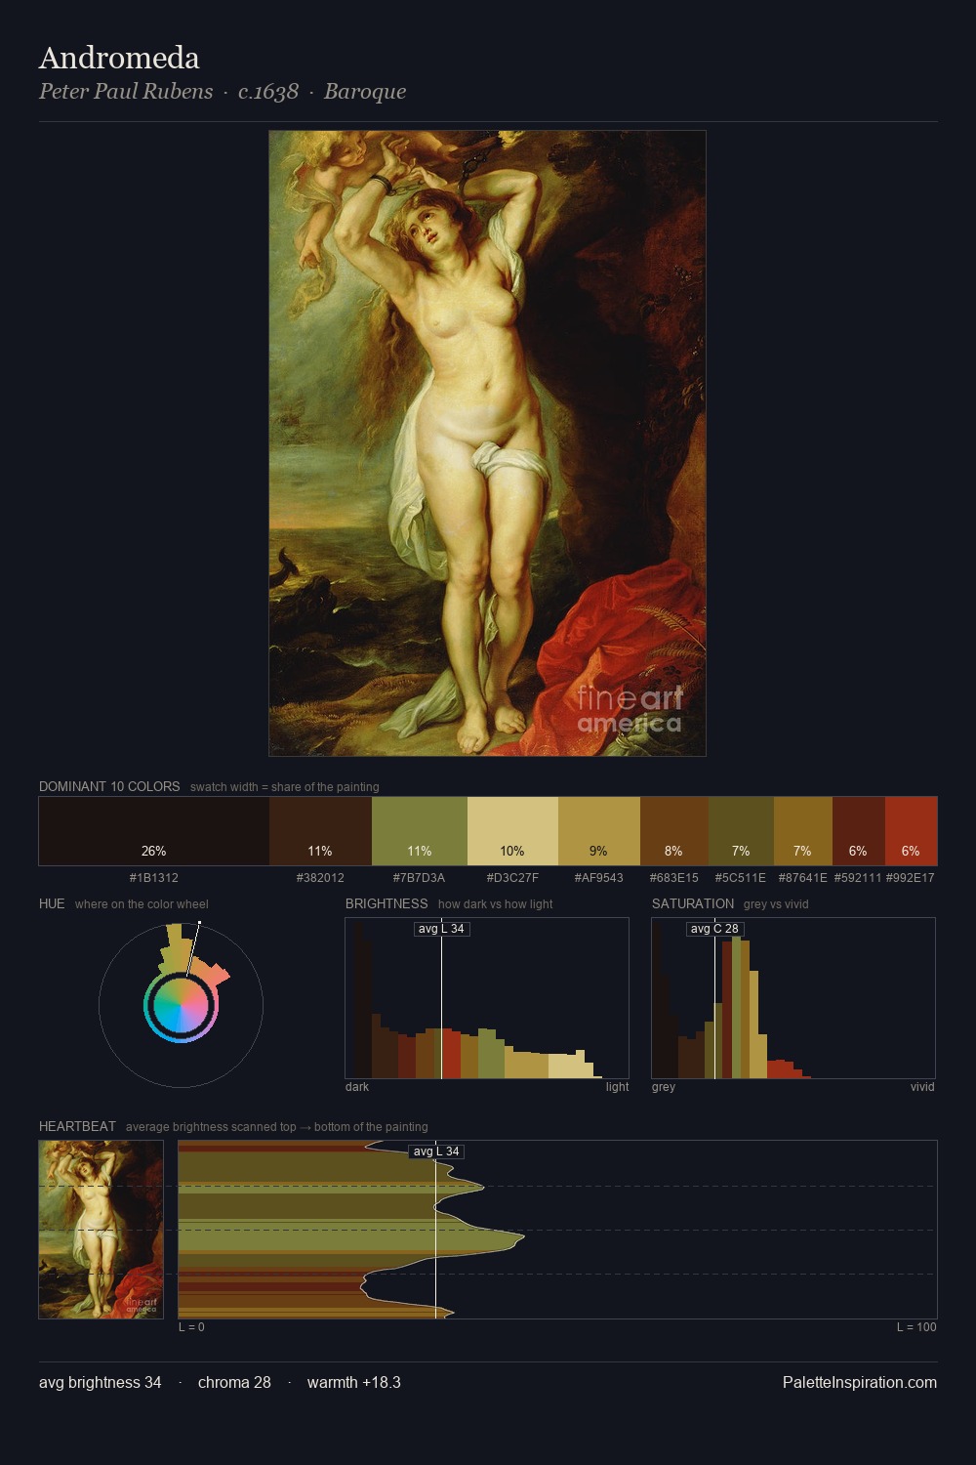Click the DOMINANT 10 COLORS heading
Image resolution: width=976 pixels, height=1465 pixels.
coord(109,786)
